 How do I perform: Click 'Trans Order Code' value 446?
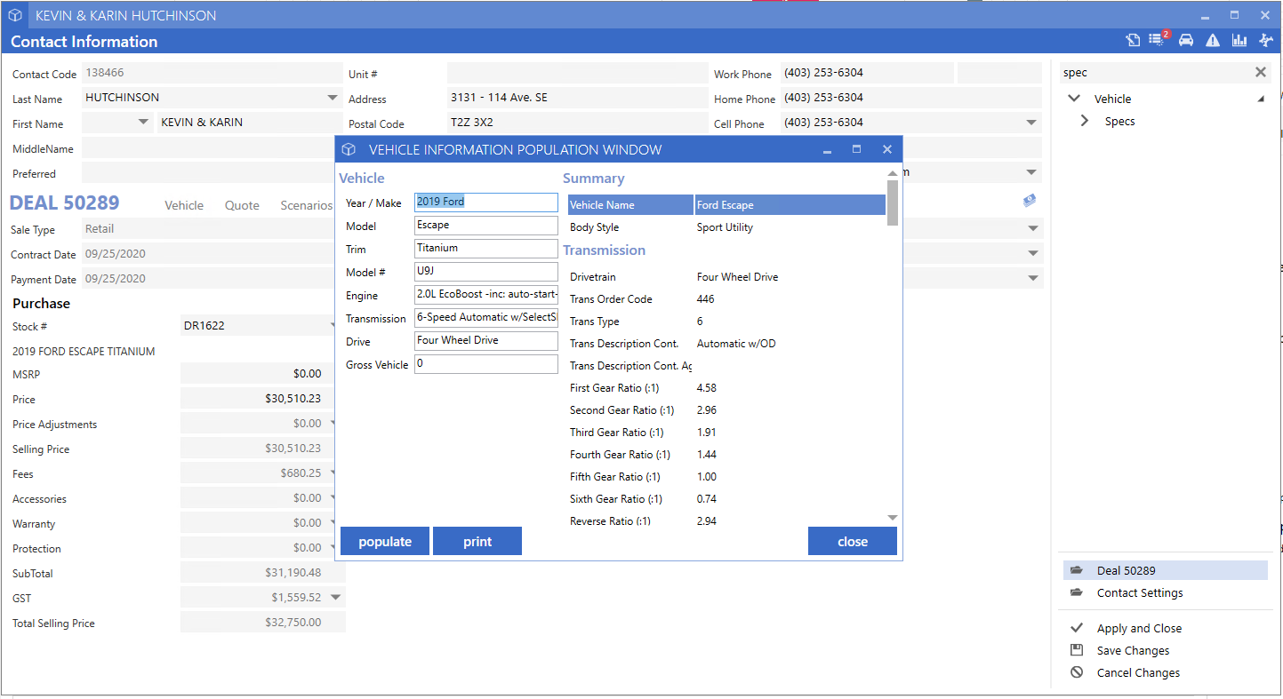click(706, 299)
